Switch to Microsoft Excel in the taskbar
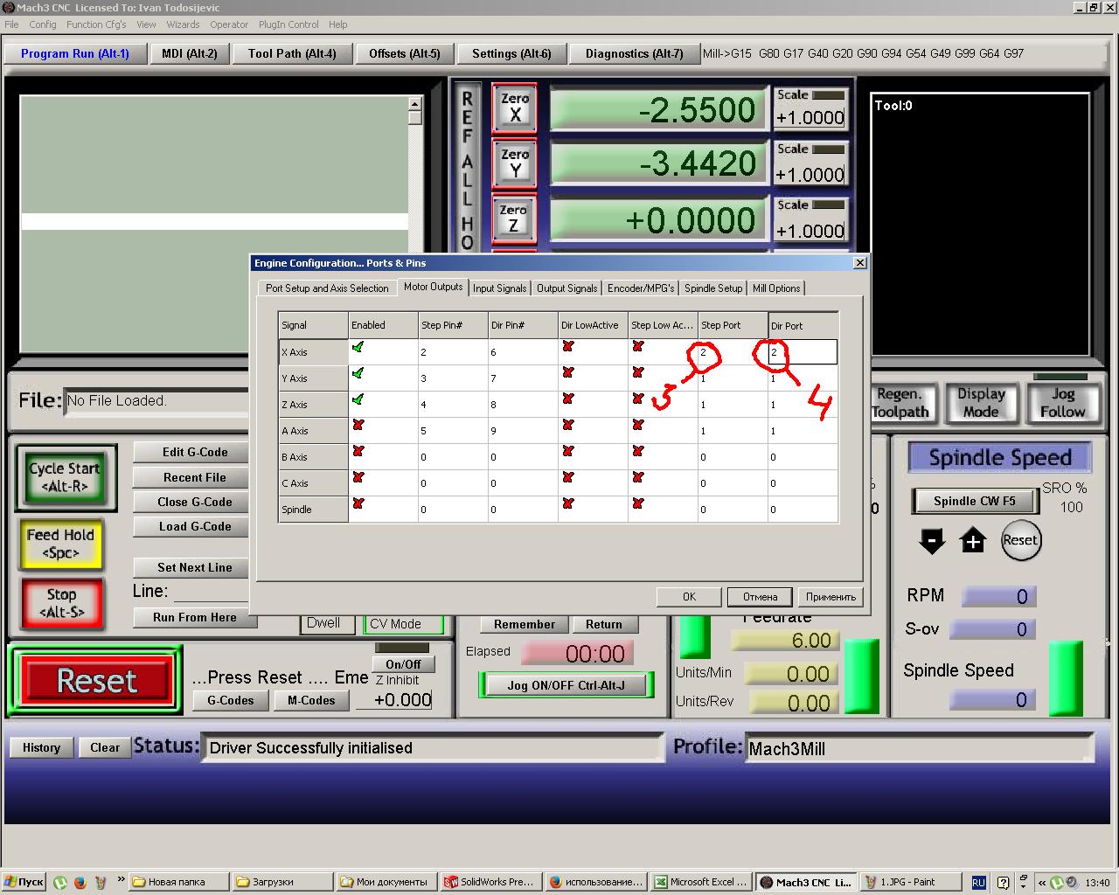Image resolution: width=1119 pixels, height=895 pixels. pos(702,882)
